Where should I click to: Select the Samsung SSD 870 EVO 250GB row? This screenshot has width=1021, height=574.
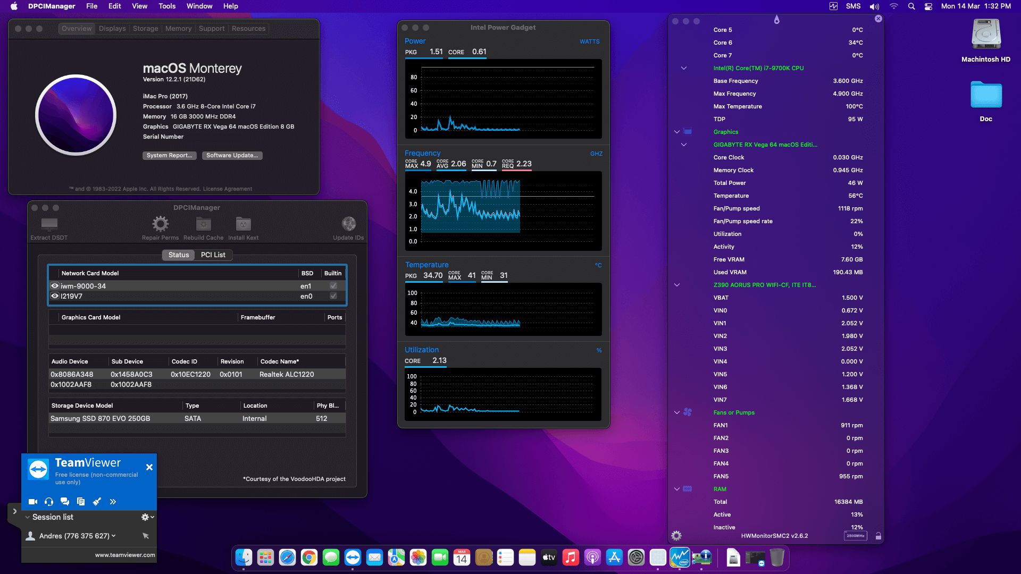(197, 419)
